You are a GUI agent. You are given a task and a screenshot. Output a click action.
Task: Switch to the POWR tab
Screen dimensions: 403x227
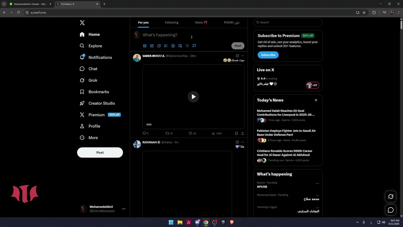coord(231,22)
